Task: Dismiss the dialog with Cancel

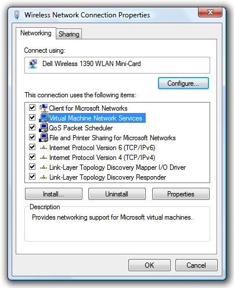Action: click(196, 265)
